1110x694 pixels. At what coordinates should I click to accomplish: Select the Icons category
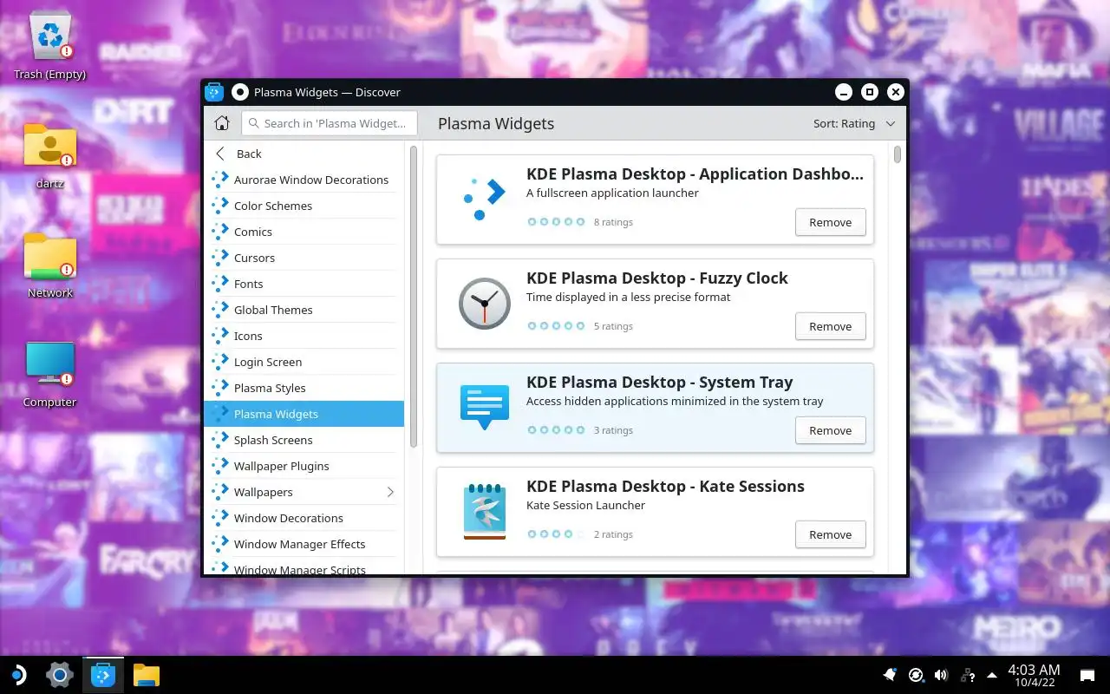304,336
